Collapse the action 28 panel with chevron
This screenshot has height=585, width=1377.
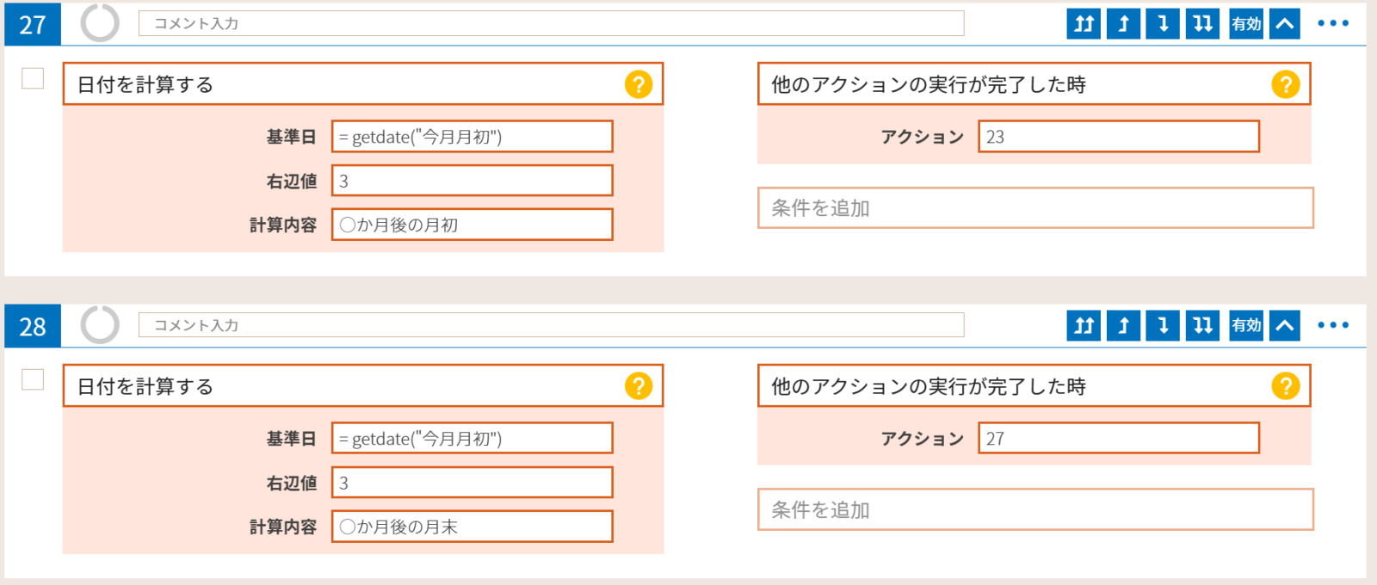click(1285, 325)
